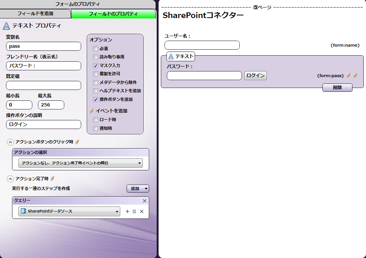This screenshot has height=258, width=366.
Task: Add a new data source with plus icon
Action: tap(127, 211)
